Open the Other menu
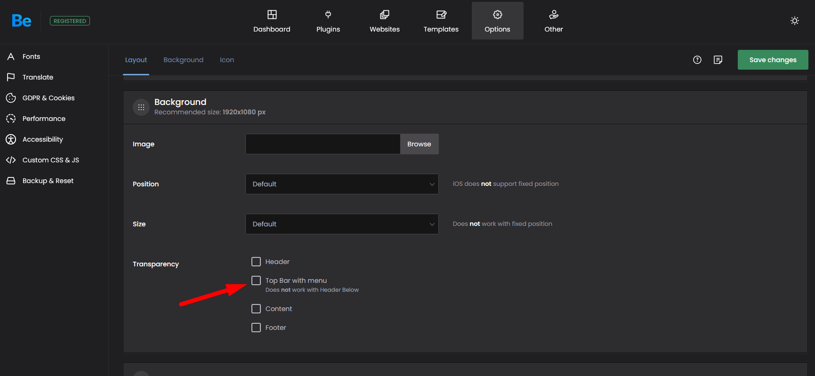Image resolution: width=815 pixels, height=376 pixels. tap(554, 21)
